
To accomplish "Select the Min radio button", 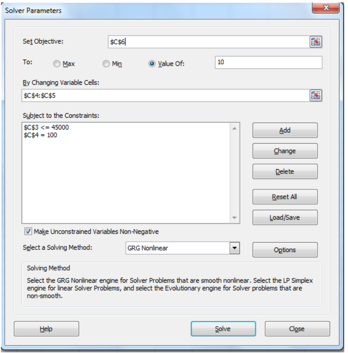I will tap(106, 64).
